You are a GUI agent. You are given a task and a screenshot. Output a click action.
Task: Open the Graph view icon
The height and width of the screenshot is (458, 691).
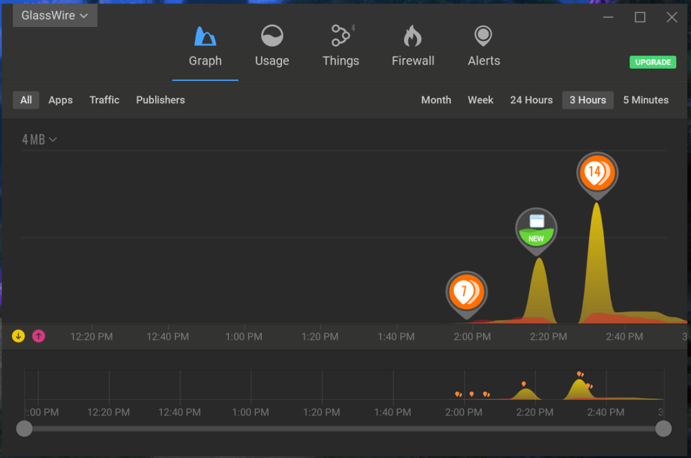204,36
